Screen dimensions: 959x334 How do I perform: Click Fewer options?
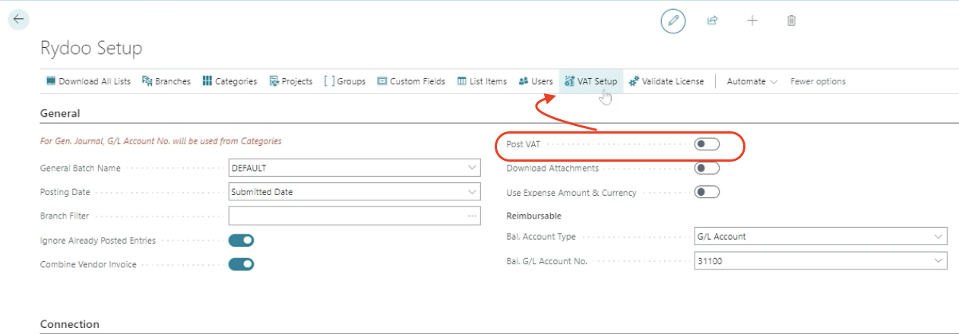[x=818, y=81]
